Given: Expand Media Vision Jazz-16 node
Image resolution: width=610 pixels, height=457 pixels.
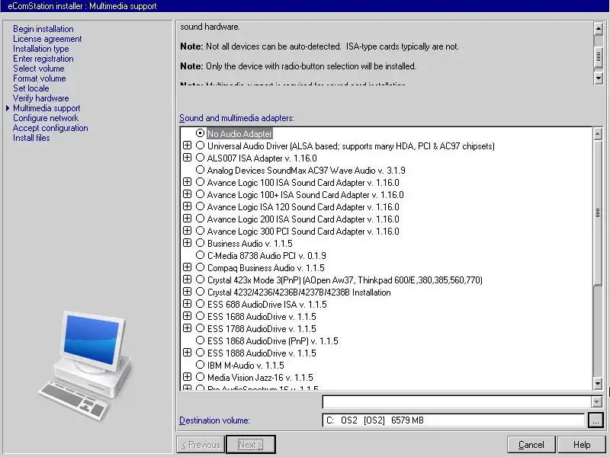Looking at the screenshot, I should 187,377.
